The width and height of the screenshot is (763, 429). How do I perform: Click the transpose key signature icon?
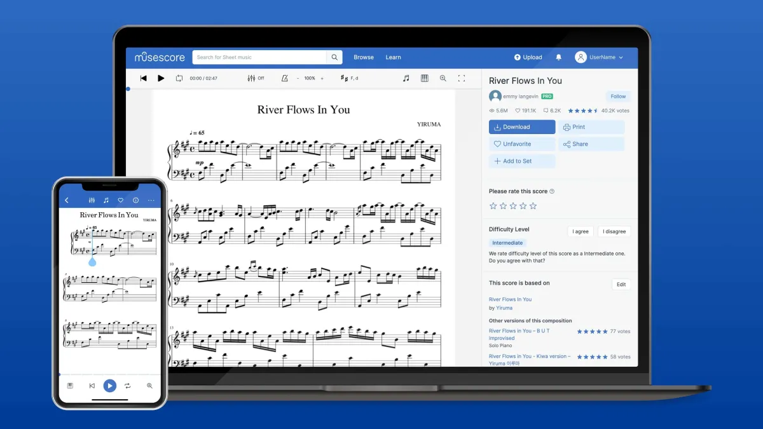345,78
